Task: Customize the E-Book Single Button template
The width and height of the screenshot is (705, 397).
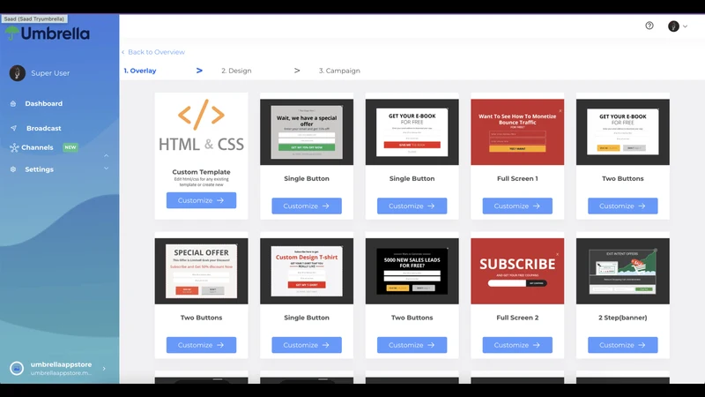Action: coord(412,206)
